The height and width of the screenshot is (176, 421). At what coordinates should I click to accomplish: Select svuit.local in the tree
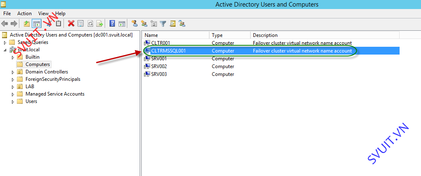28,50
